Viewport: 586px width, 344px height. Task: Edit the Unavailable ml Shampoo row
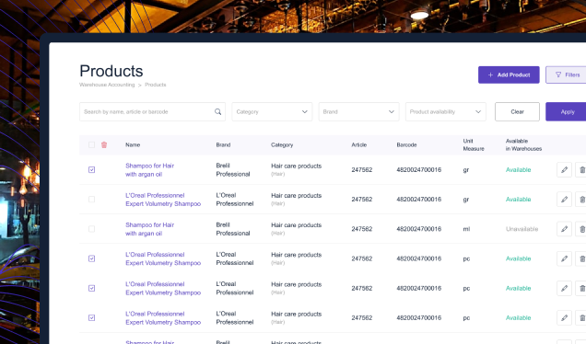coord(564,229)
